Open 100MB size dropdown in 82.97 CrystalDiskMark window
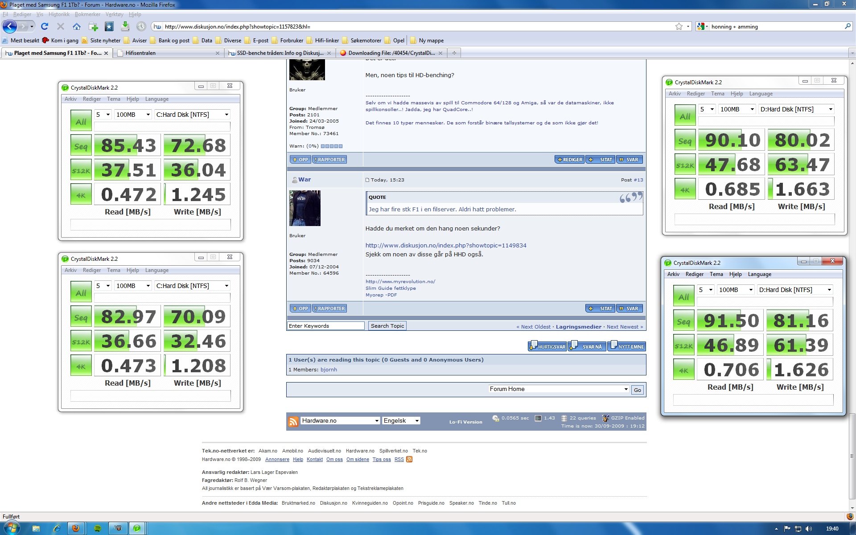 133,286
